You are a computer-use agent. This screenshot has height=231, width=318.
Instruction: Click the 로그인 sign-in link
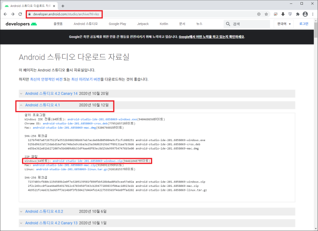304,24
